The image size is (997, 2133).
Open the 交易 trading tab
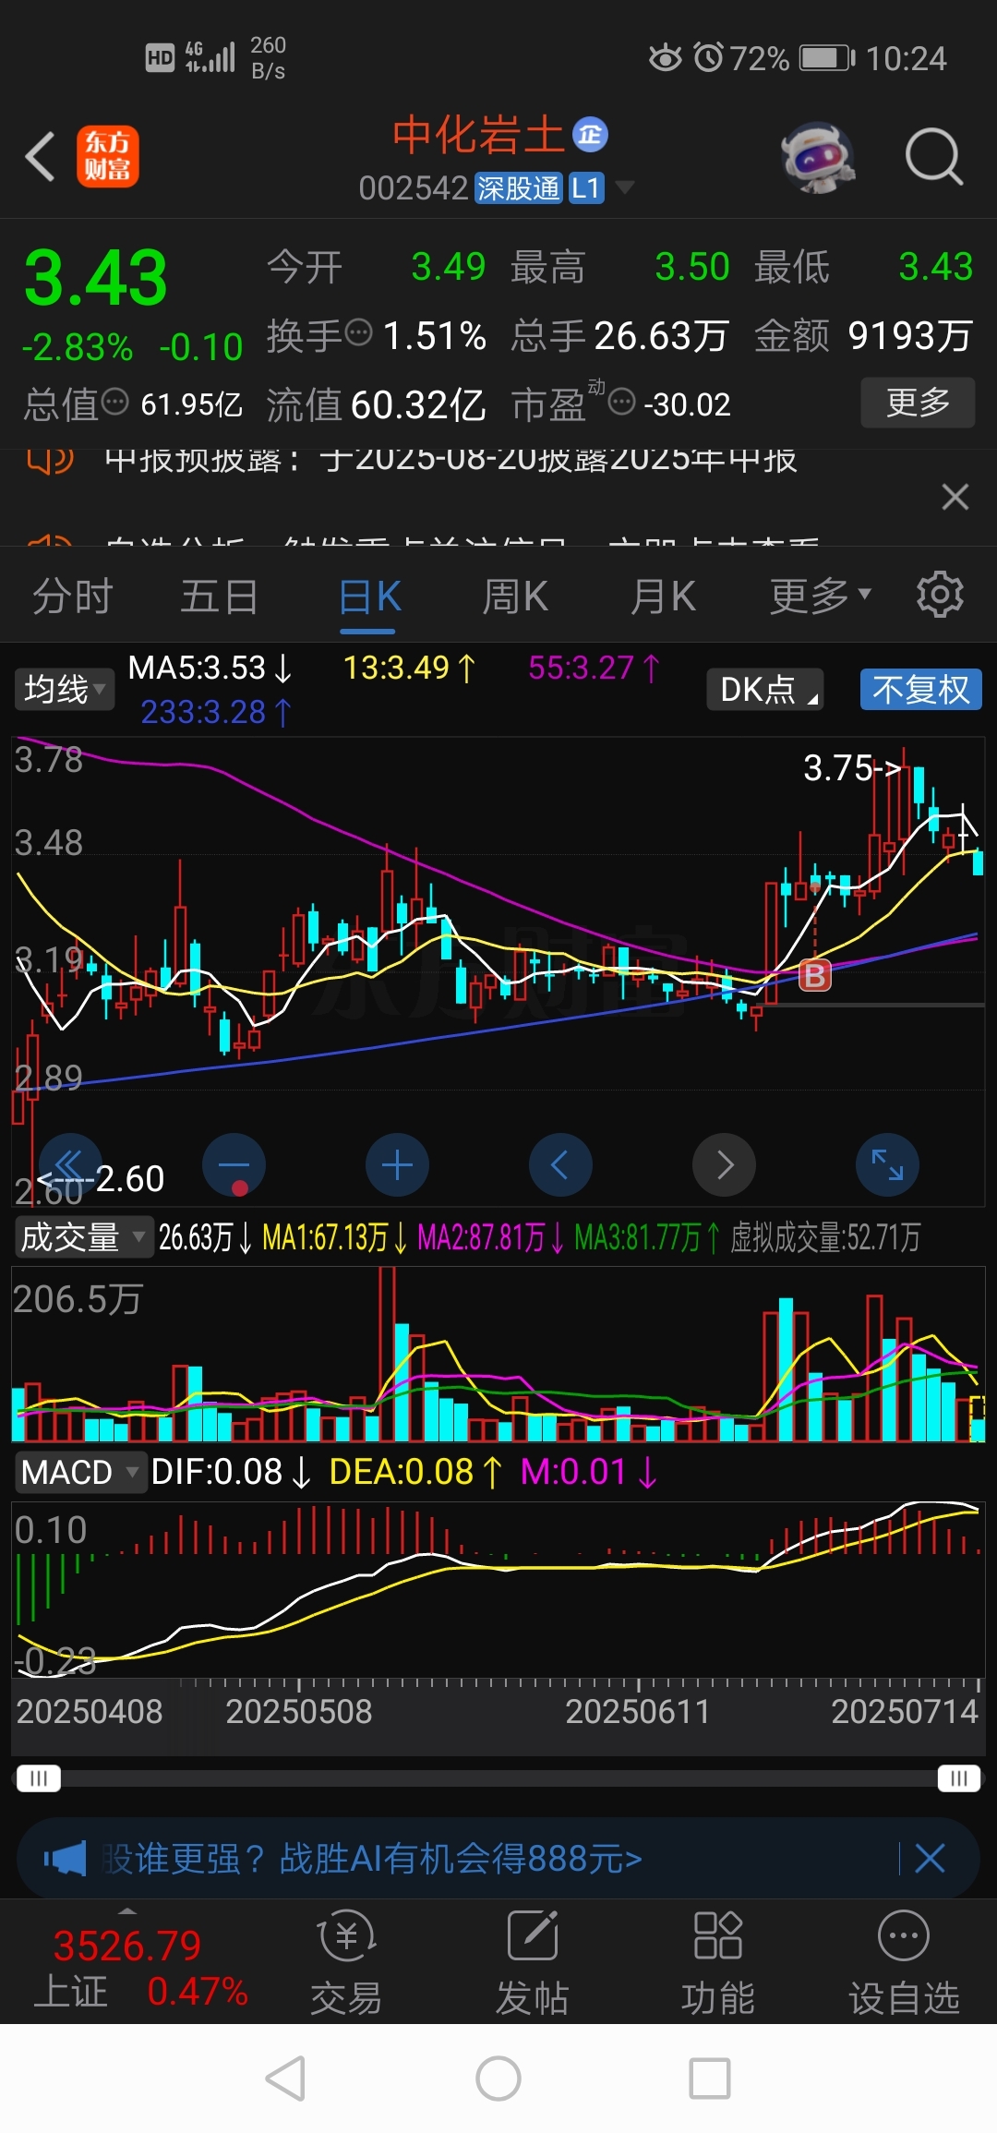pyautogui.click(x=346, y=1961)
